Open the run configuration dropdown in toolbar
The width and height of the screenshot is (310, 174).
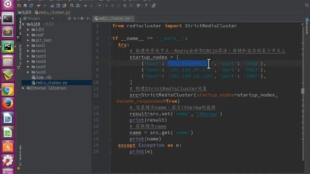coord(100,6)
